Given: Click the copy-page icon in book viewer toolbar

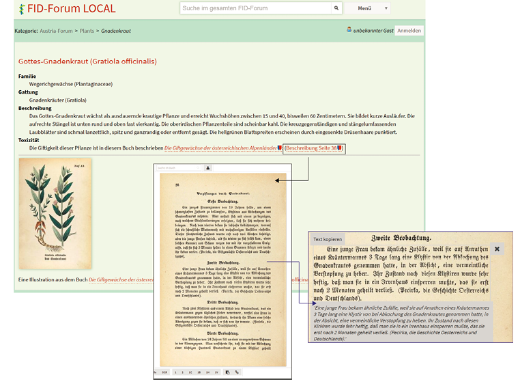Looking at the screenshot, I should [227, 372].
